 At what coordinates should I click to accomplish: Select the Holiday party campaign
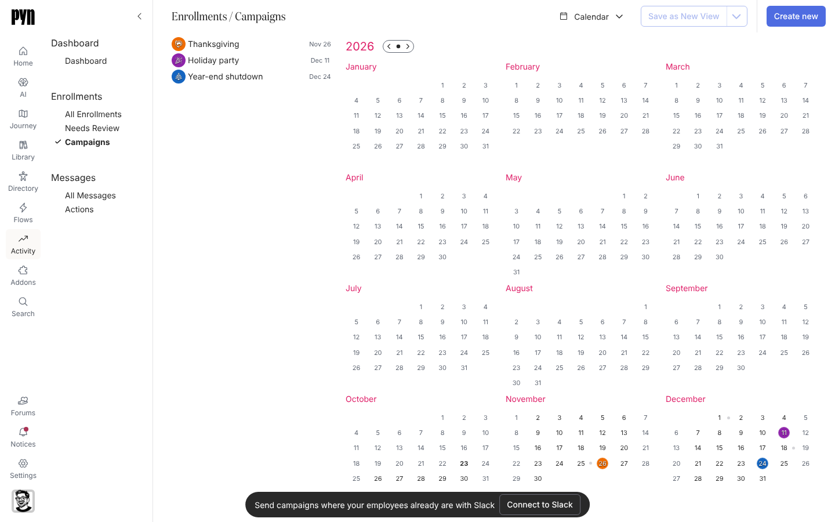(x=252, y=60)
